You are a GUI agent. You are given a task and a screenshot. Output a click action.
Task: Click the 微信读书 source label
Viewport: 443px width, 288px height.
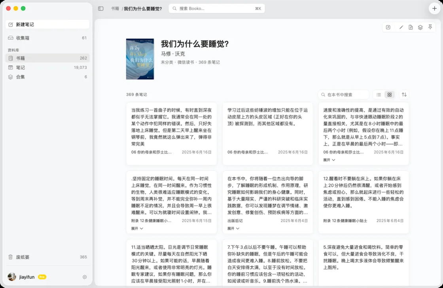coord(186,62)
